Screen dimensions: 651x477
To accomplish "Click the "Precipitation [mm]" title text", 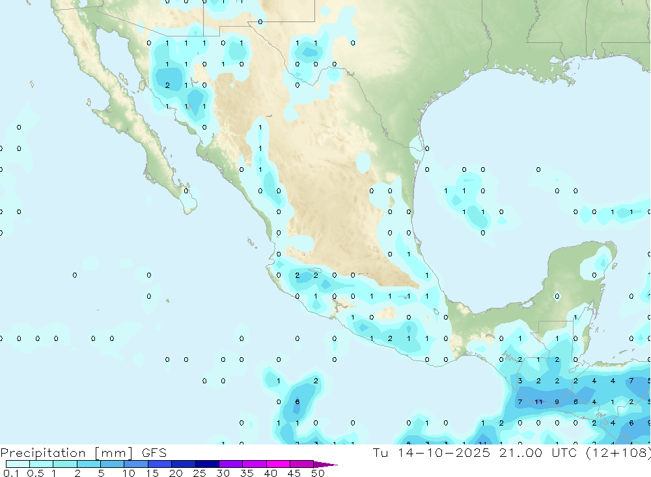I will pos(66,453).
